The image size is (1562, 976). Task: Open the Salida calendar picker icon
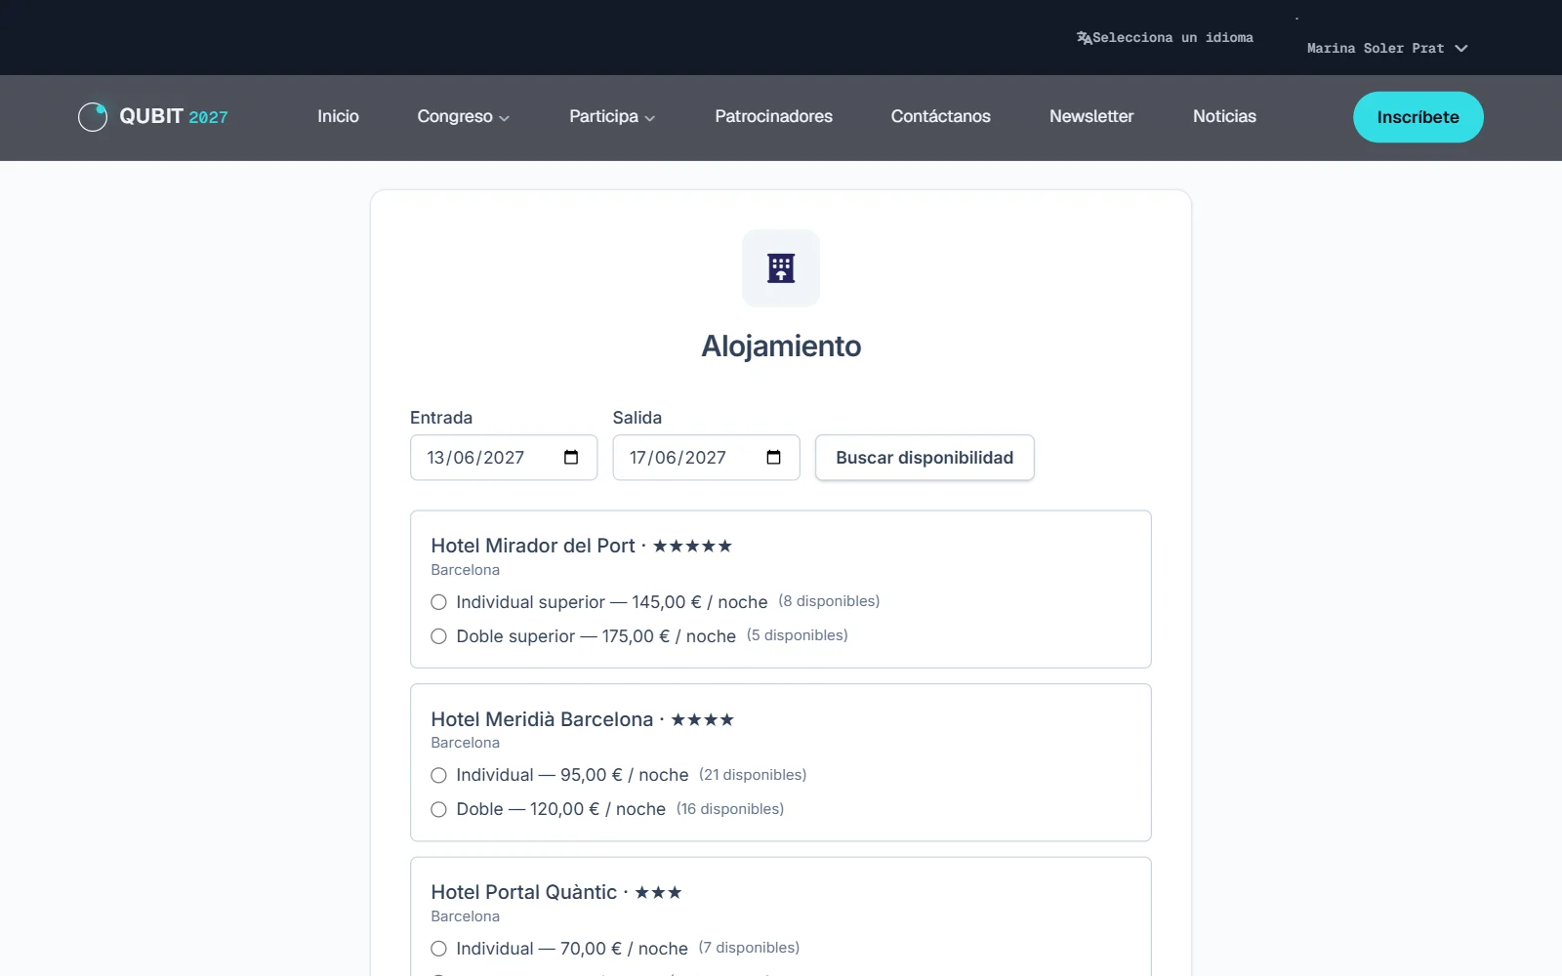point(774,457)
